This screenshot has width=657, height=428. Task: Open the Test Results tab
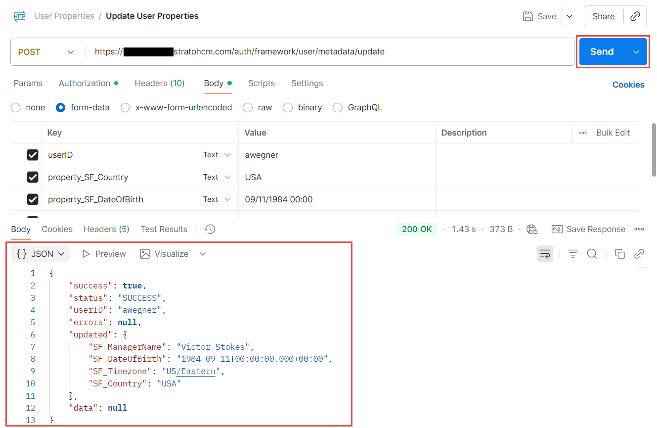(x=164, y=229)
